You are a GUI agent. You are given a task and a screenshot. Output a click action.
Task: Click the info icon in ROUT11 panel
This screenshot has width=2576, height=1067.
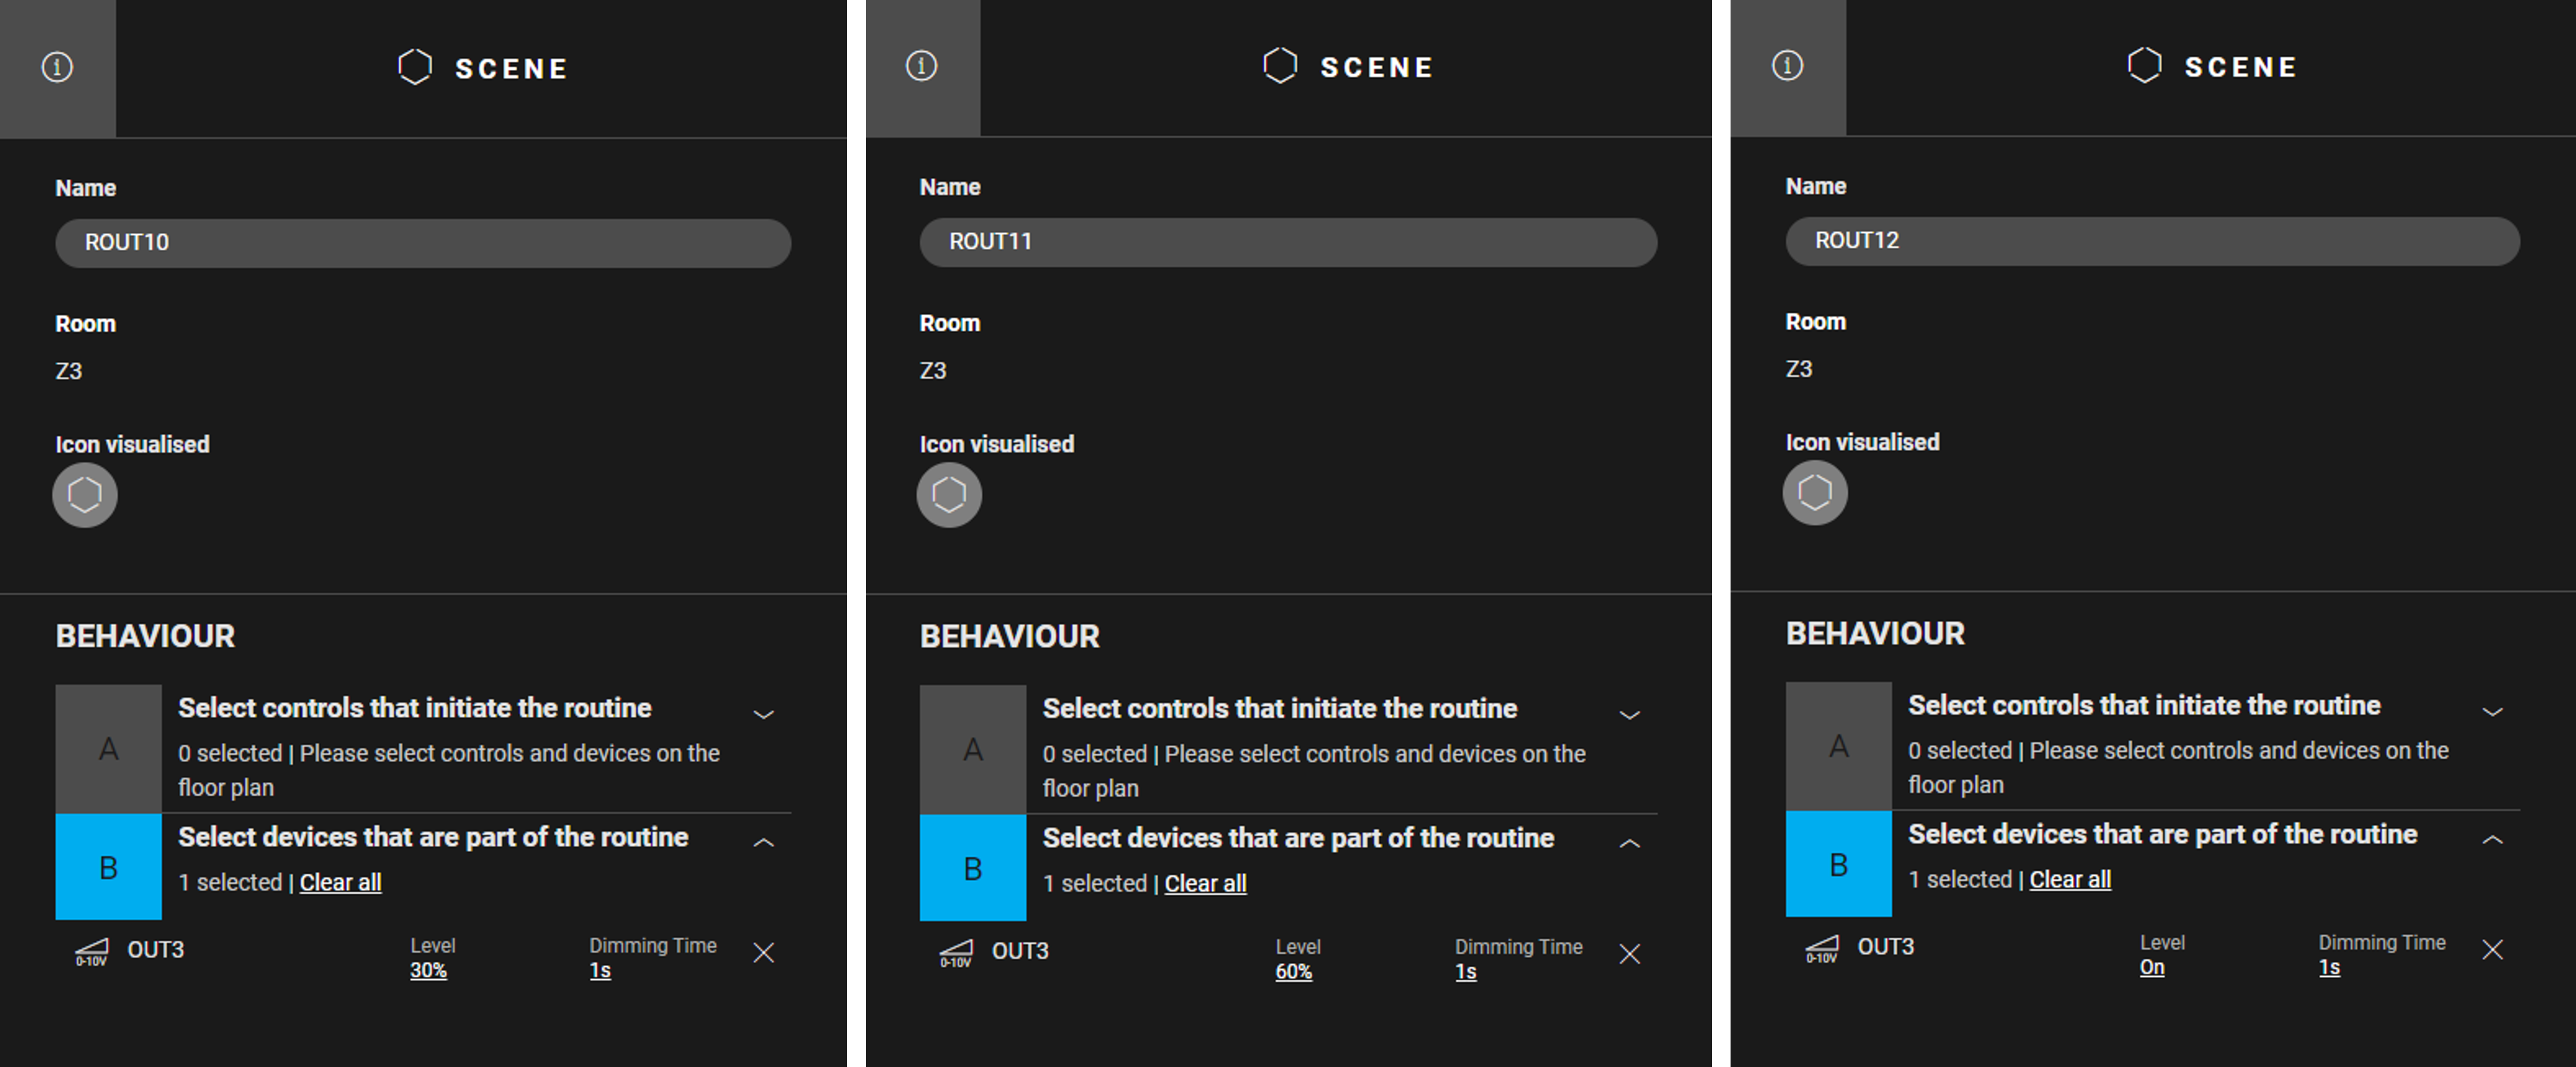tap(921, 66)
